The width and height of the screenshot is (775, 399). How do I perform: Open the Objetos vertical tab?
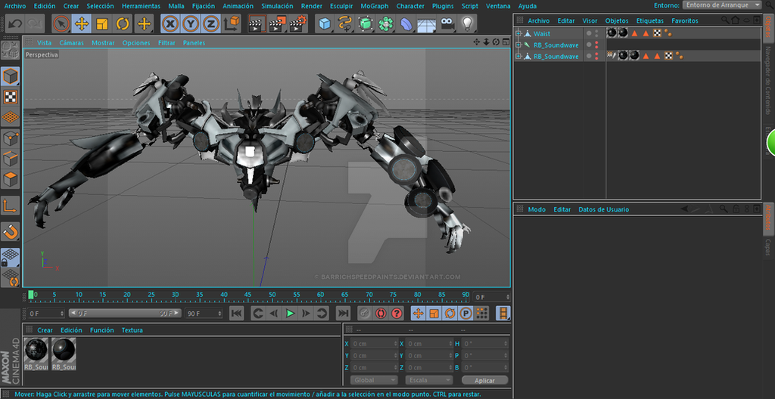(768, 28)
